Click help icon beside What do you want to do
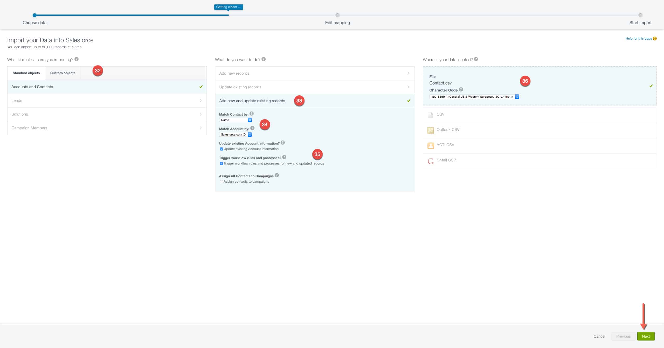The height and width of the screenshot is (348, 664). [264, 59]
